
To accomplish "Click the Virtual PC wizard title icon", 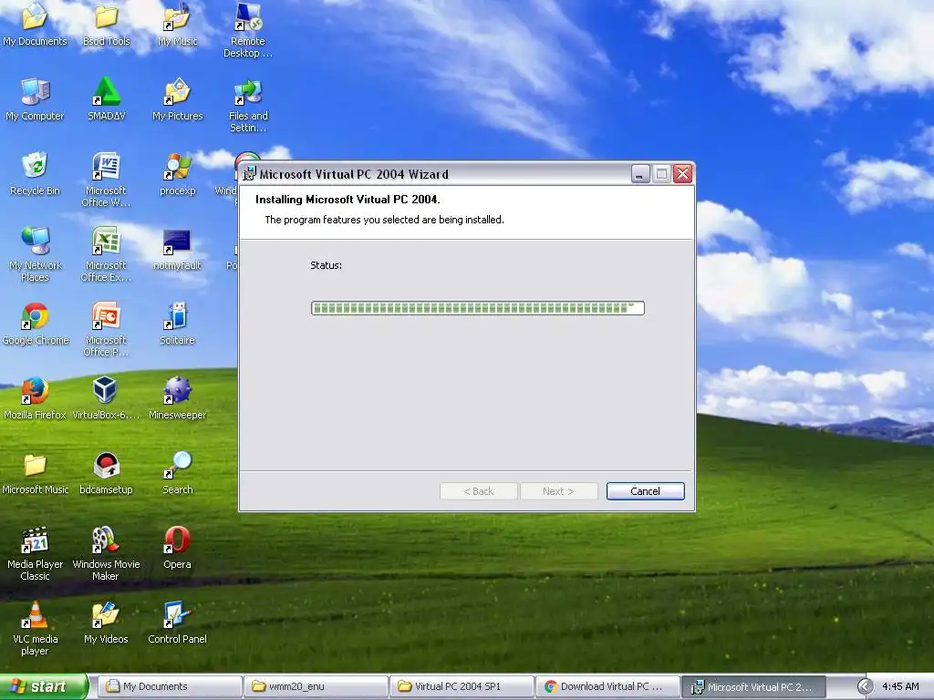I will (249, 174).
